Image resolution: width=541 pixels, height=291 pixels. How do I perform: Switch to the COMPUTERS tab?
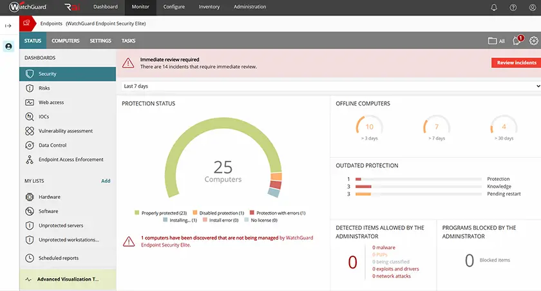tap(66, 41)
